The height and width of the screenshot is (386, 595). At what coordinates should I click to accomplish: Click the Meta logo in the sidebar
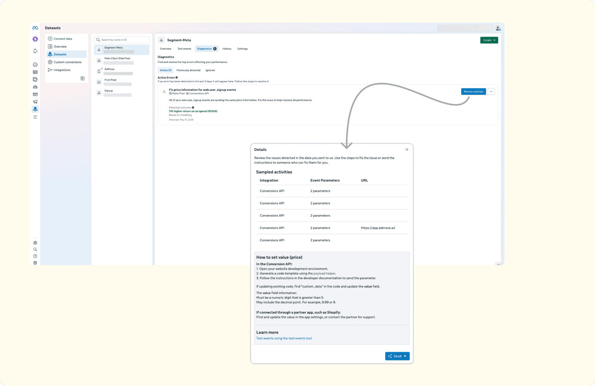coord(35,28)
